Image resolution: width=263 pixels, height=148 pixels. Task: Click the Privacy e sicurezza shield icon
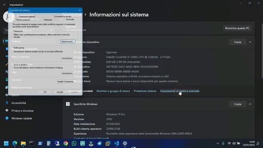click(x=7, y=111)
